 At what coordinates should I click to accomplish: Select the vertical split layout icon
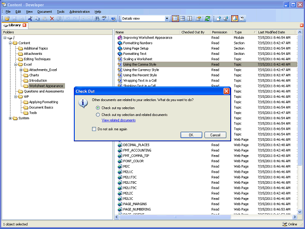click(190, 19)
